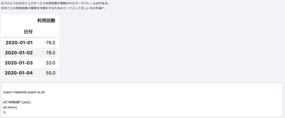285x118 pixels.
Task: Select the answer option box containing the plot code
Action: pos(142,100)
